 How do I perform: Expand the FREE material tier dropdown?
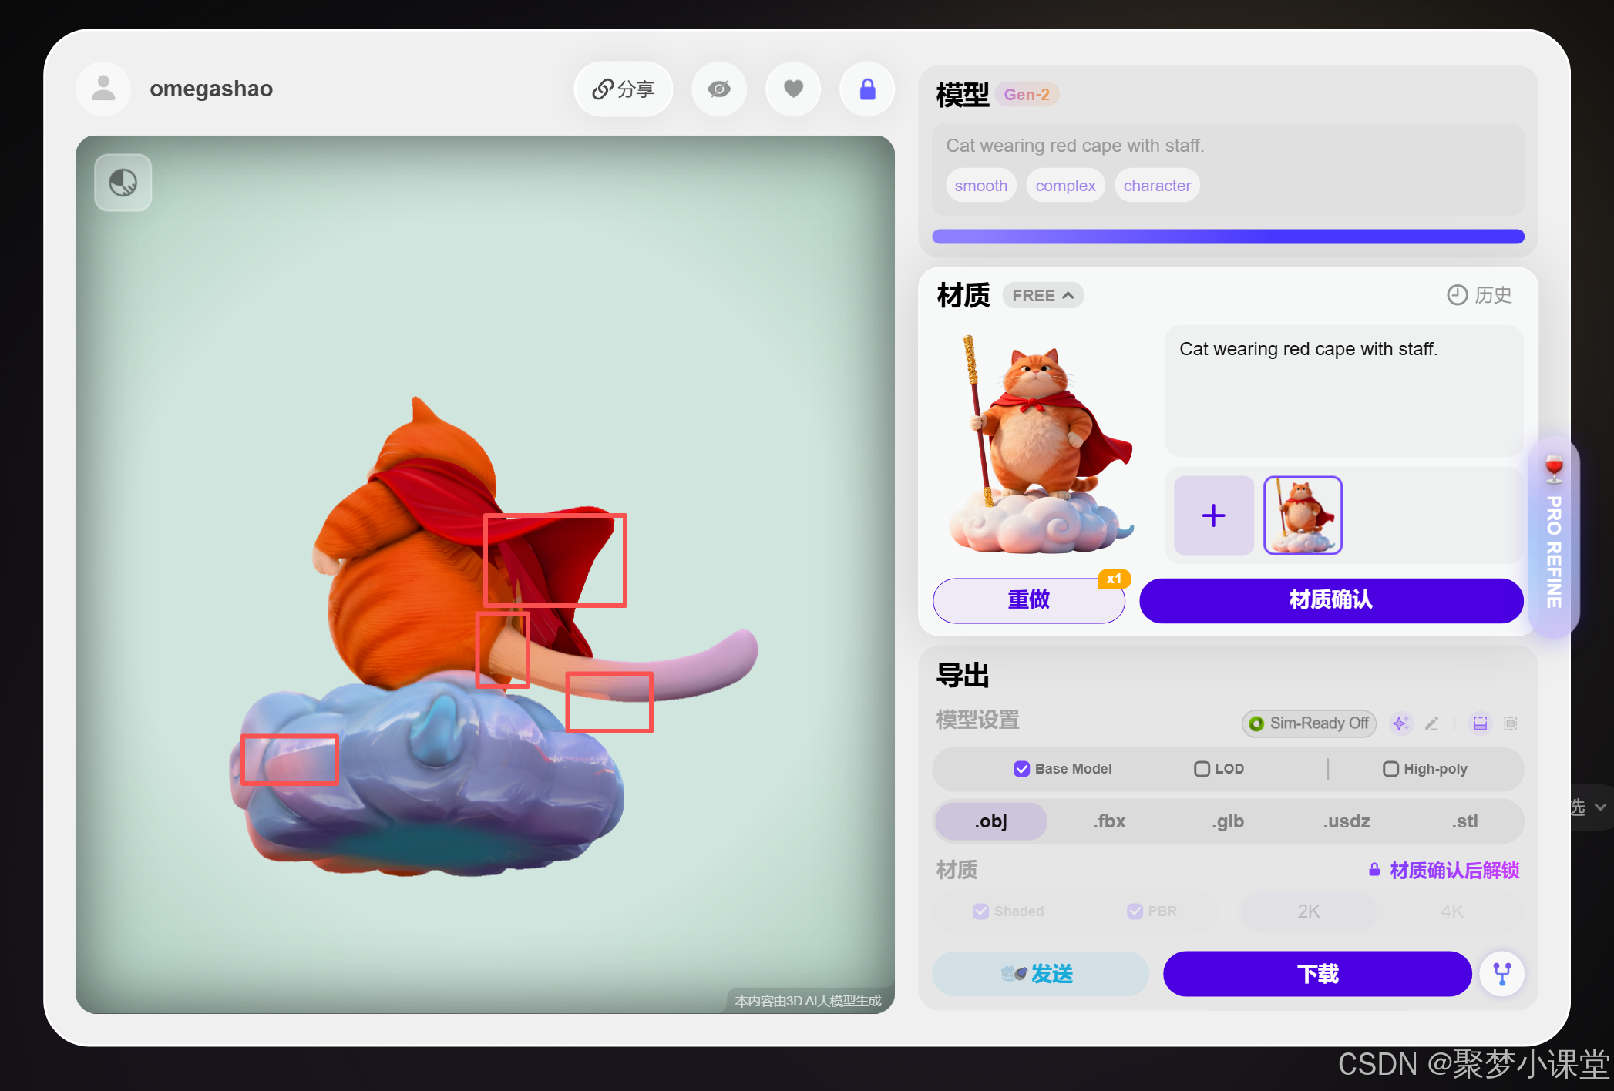[1043, 296]
